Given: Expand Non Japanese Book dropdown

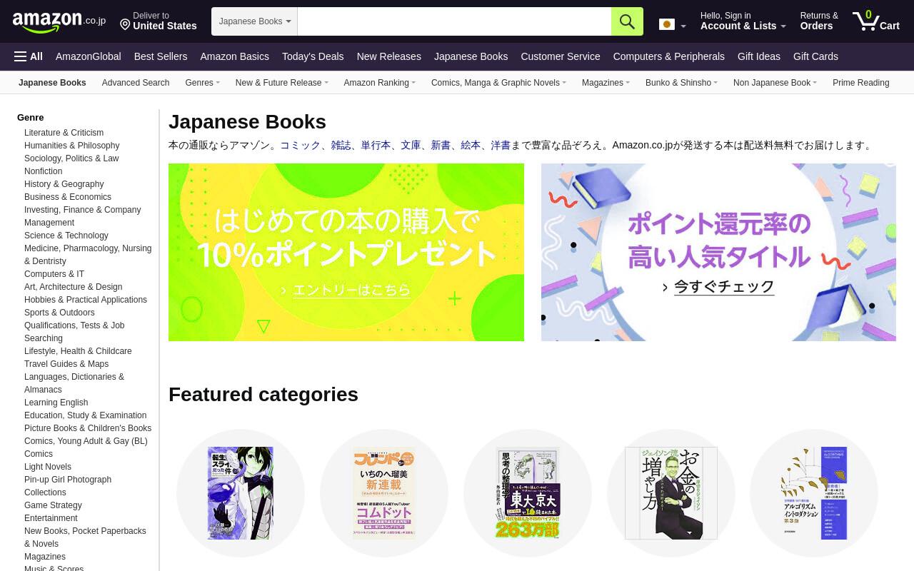Looking at the screenshot, I should tap(775, 83).
